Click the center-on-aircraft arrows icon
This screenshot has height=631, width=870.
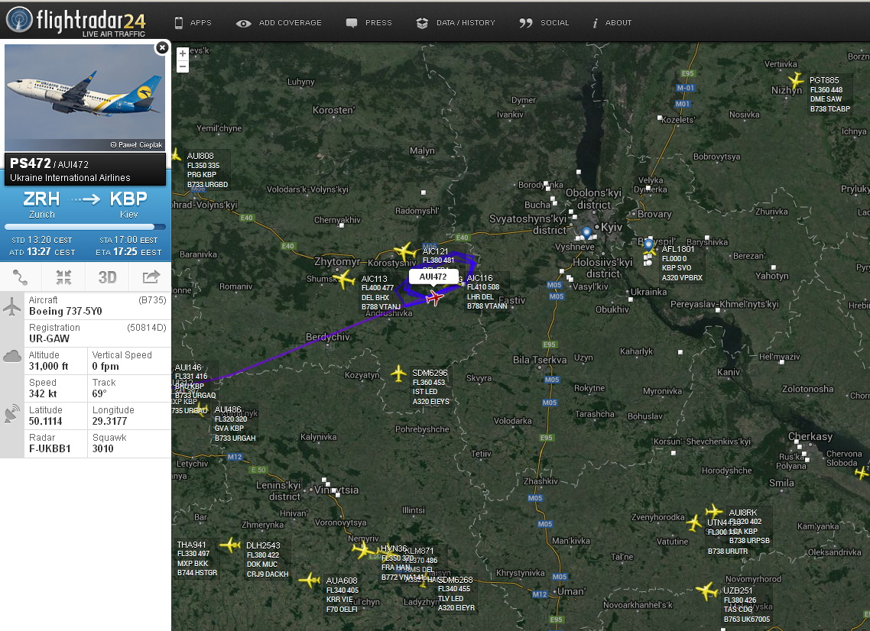63,277
